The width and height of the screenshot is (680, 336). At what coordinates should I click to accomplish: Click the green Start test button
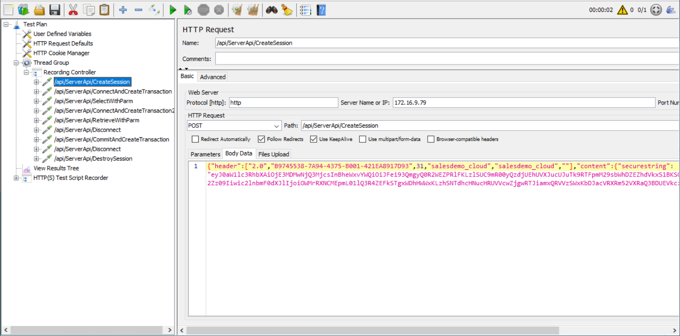[x=173, y=10]
